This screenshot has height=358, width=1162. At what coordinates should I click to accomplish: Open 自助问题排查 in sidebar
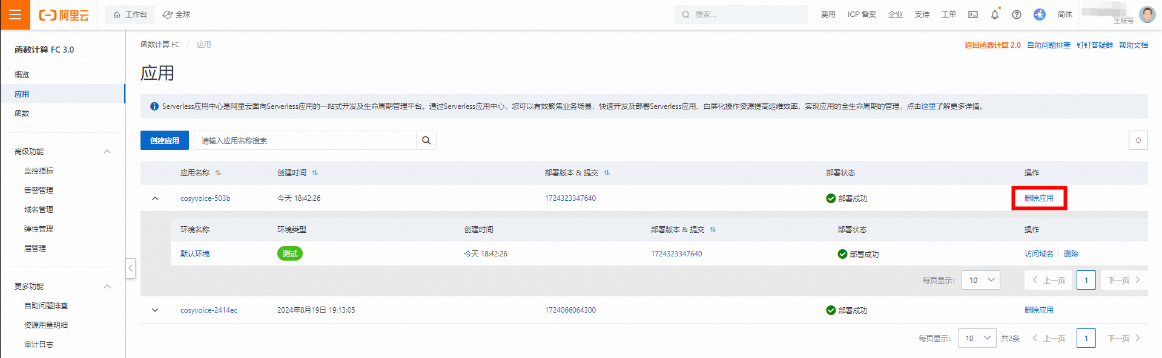(x=46, y=306)
